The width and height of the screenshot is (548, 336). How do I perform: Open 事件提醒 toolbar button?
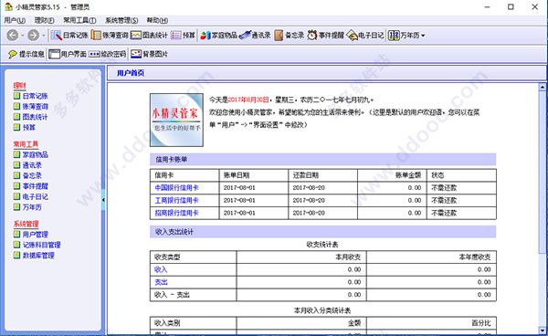pyautogui.click(x=326, y=35)
